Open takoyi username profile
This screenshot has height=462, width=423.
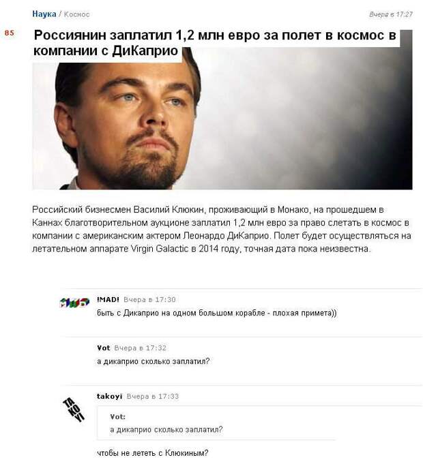pyautogui.click(x=109, y=397)
